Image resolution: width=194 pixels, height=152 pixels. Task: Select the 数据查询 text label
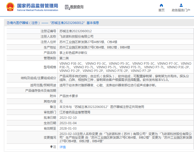[77, 7]
